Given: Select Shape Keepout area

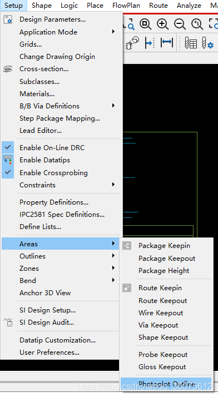Looking at the screenshot, I should pos(166,338).
